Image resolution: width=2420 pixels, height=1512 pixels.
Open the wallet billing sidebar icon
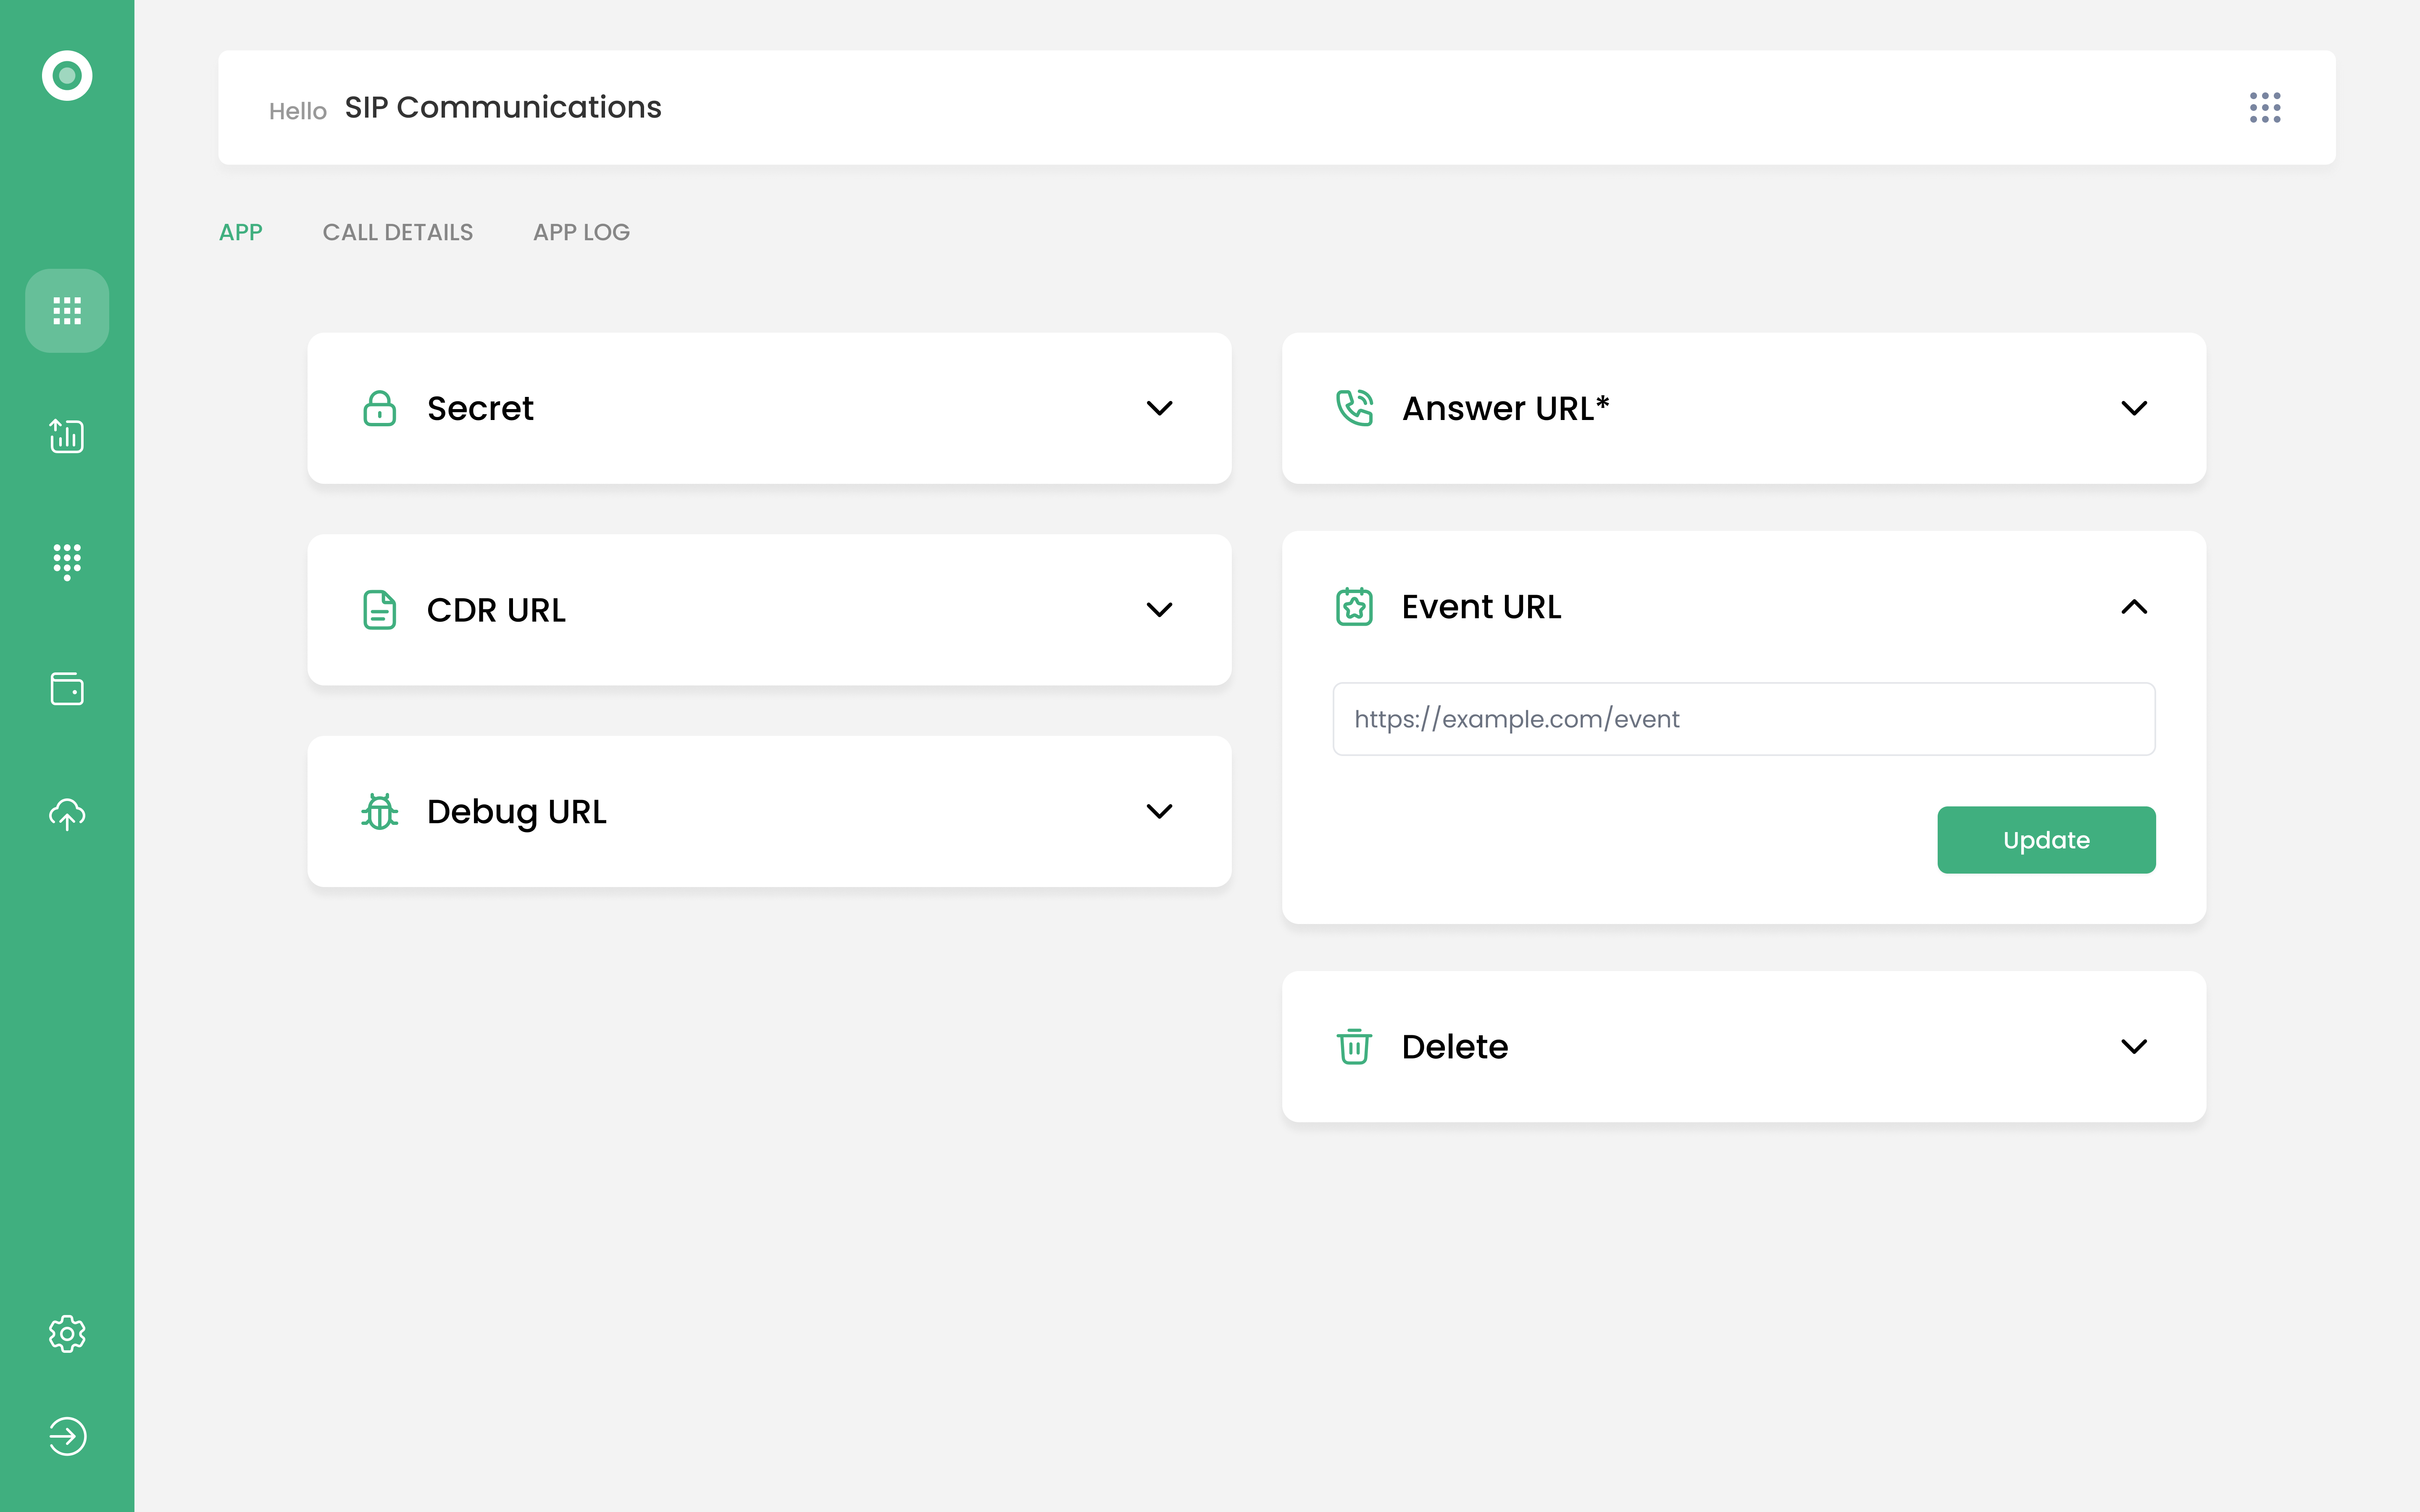pyautogui.click(x=67, y=688)
